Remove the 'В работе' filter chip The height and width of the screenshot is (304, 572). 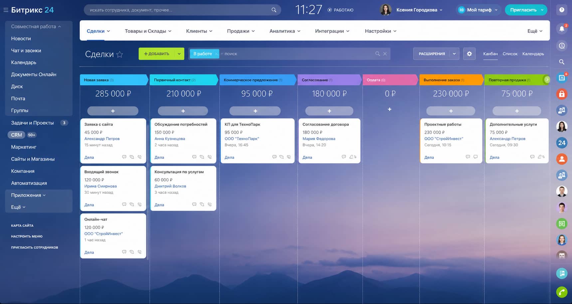pos(216,53)
